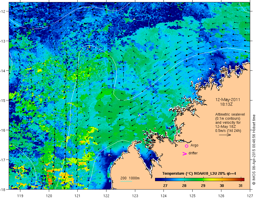Click the colorbar tick label '30'
The height and width of the screenshot is (198, 256).
(x=222, y=185)
